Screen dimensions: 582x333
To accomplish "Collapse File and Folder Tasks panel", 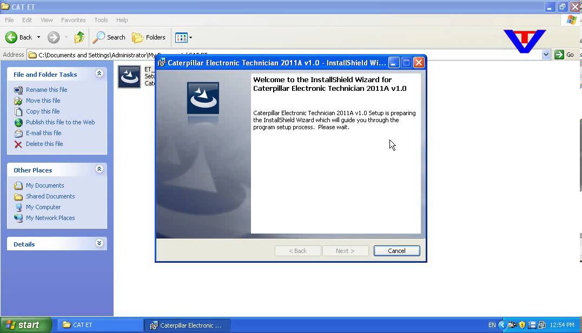I will [99, 74].
